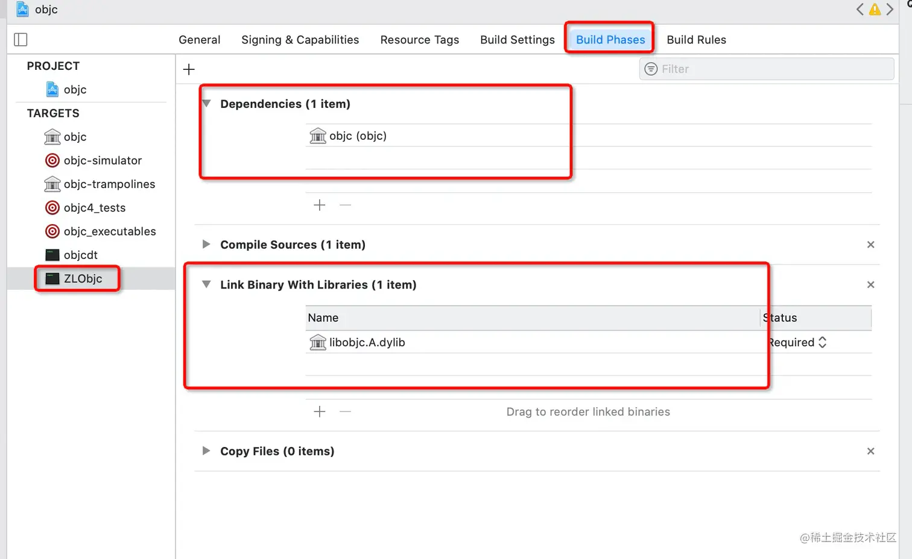Toggle the navigator sidebar panel icon
Viewport: 912px width, 559px height.
(21, 40)
